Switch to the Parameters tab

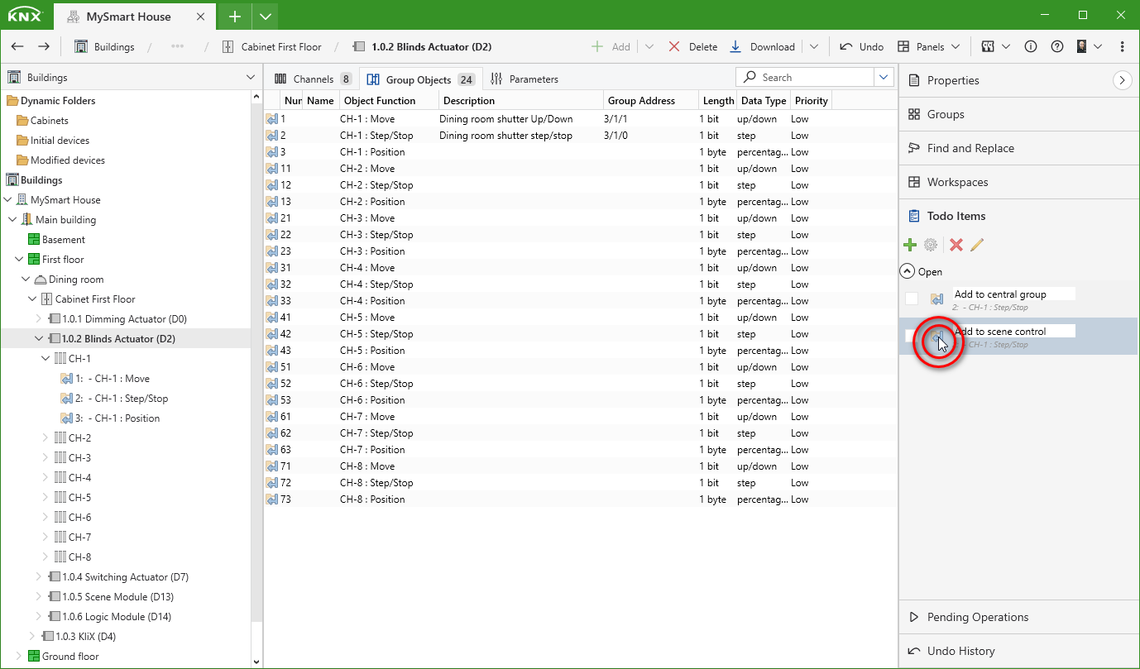tap(524, 79)
